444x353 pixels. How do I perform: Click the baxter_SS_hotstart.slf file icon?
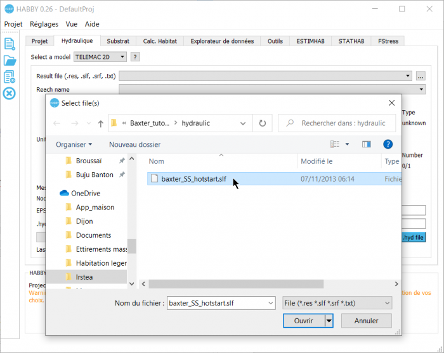pyautogui.click(x=154, y=178)
